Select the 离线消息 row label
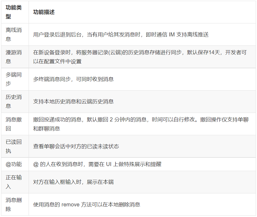Viewport: 257px width, 217px height. coord(14,34)
